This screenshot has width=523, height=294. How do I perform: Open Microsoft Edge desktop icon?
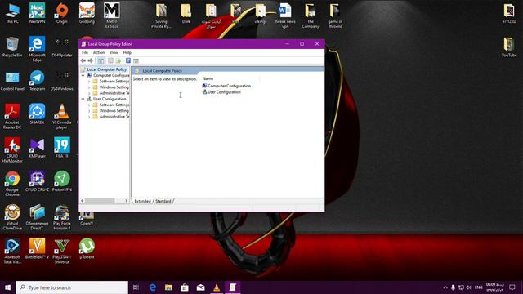37,49
